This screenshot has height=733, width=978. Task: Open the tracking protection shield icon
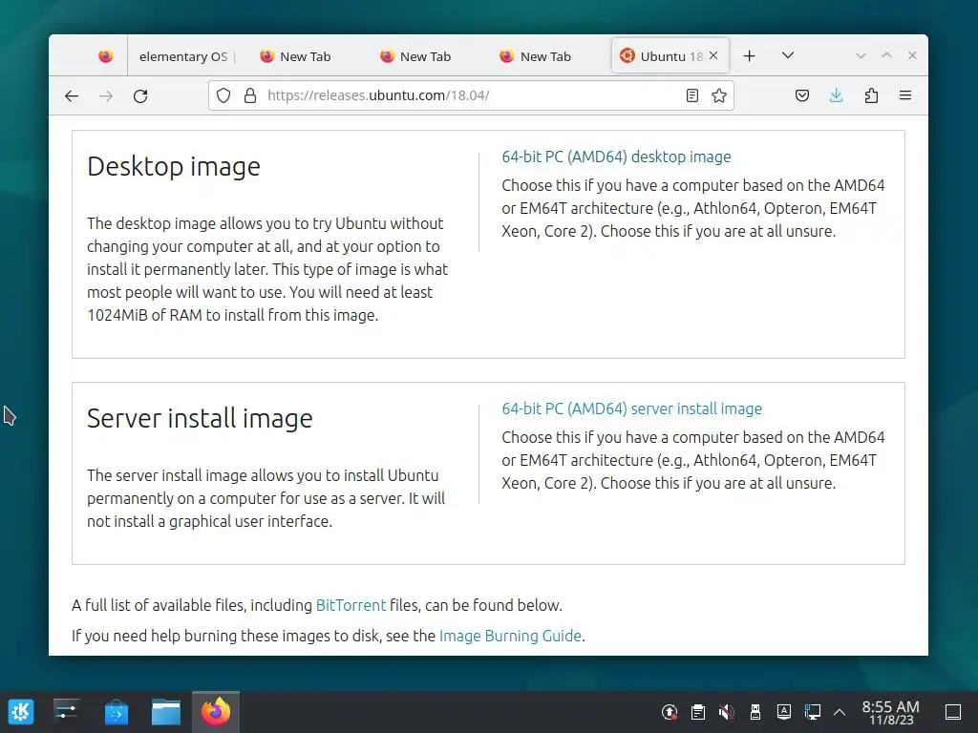click(223, 95)
